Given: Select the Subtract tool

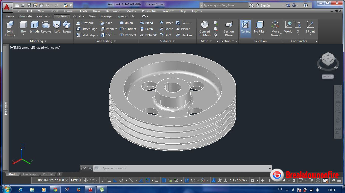Looking at the screenshot, I should click(128, 29).
